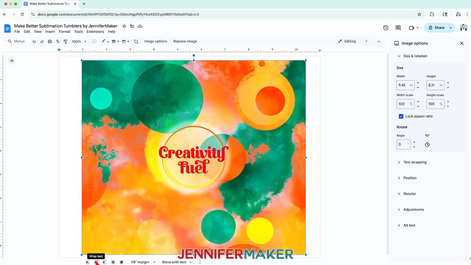Star the document title

pyautogui.click(x=124, y=26)
